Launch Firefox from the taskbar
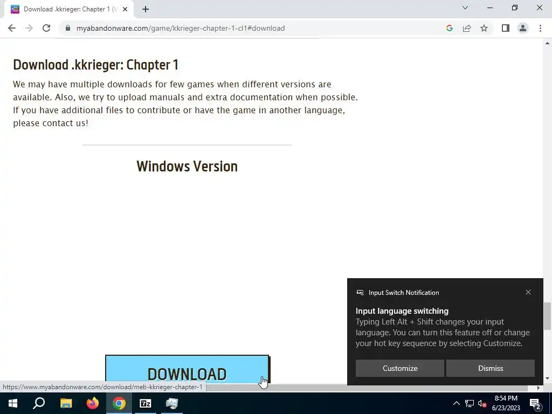This screenshot has height=414, width=552. pos(93,403)
